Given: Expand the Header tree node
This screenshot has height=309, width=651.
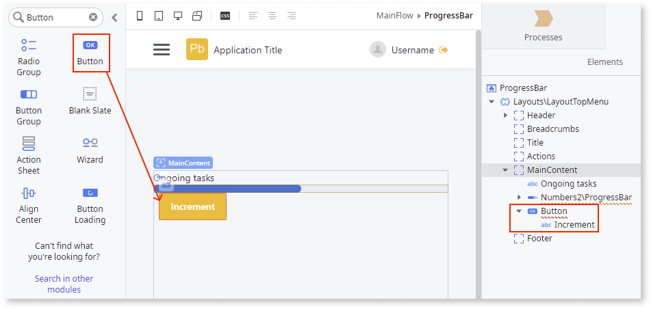Looking at the screenshot, I should pyautogui.click(x=506, y=116).
